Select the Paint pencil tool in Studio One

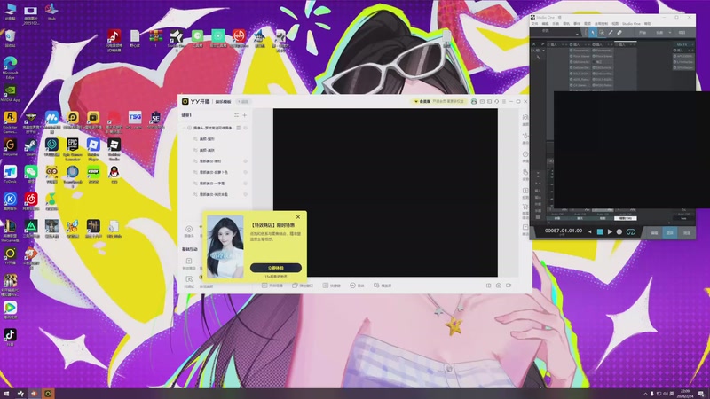tap(611, 33)
